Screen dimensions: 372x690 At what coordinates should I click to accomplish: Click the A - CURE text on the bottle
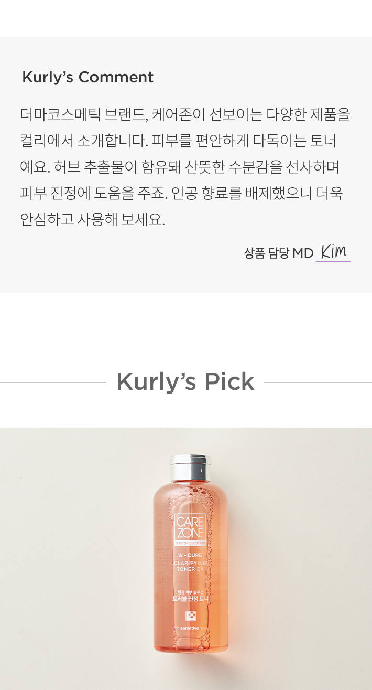pos(190,555)
